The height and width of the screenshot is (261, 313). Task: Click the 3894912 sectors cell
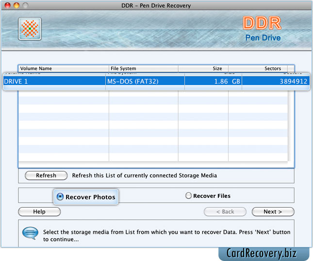pos(276,81)
